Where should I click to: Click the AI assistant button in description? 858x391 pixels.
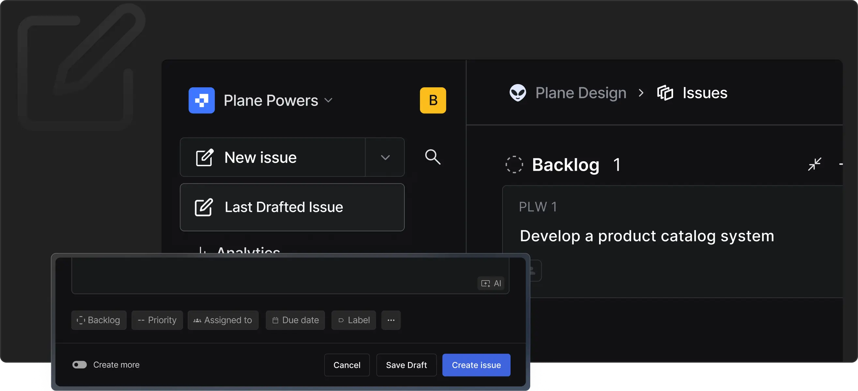pos(490,283)
